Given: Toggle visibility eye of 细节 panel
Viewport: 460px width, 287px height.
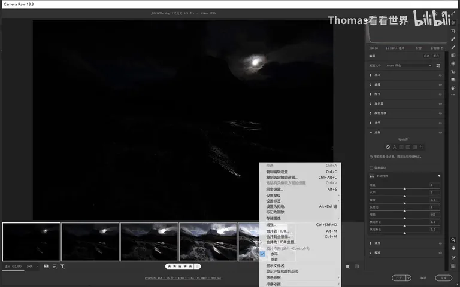Looking at the screenshot, I should pos(440,94).
